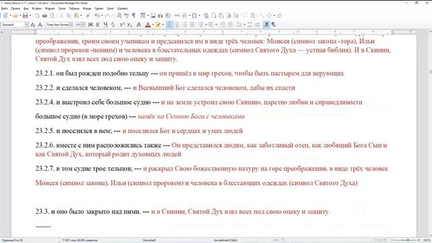Toggle italic formatting (К)
Viewport: 432px width, 243px height.
pyautogui.click(x=98, y=24)
